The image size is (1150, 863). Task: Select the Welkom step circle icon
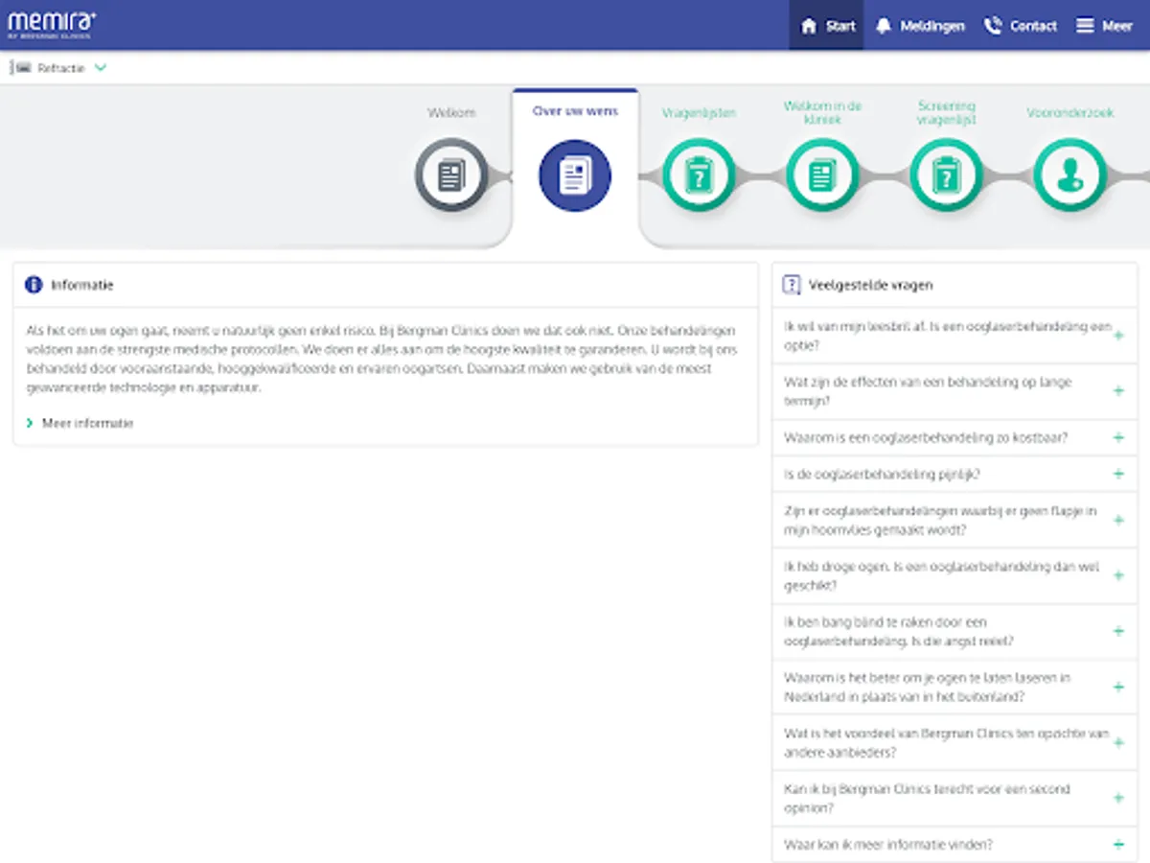click(450, 175)
